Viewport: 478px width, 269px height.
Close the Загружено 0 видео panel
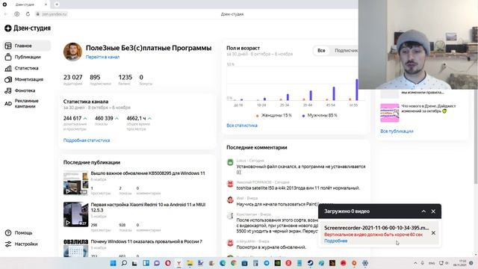click(x=433, y=211)
